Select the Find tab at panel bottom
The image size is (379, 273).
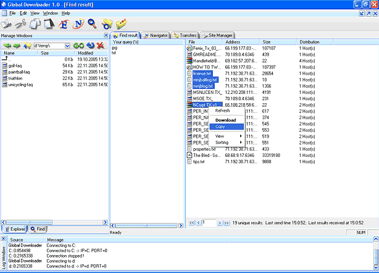tap(37, 229)
